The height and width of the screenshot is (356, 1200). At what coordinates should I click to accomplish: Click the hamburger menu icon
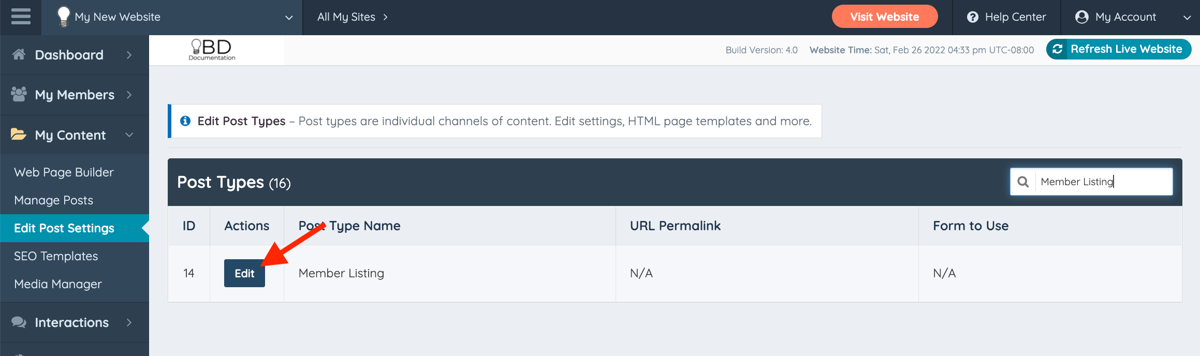tap(21, 17)
